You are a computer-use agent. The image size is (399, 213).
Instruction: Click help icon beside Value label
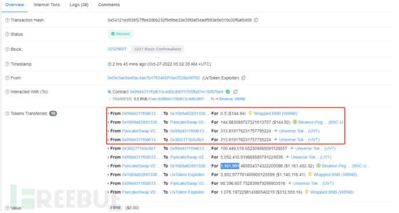7,208
